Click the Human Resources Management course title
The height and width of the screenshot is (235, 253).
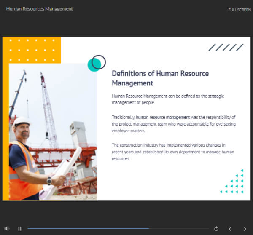tap(39, 9)
